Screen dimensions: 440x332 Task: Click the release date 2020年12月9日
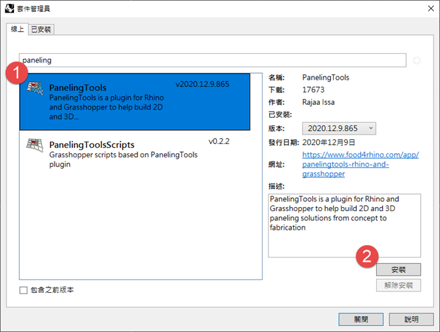328,143
